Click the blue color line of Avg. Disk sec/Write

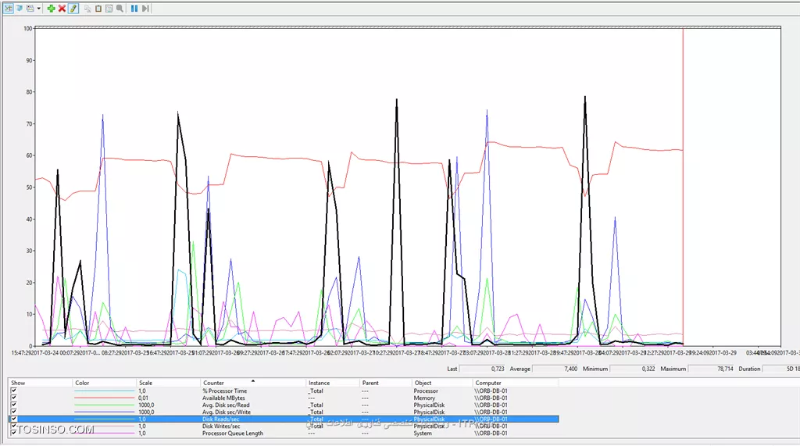(x=105, y=412)
